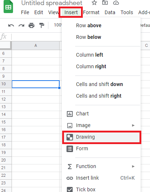This screenshot has width=150, height=192.
Task: Click the Ctrl+K shortcut text
Action: tap(128, 178)
